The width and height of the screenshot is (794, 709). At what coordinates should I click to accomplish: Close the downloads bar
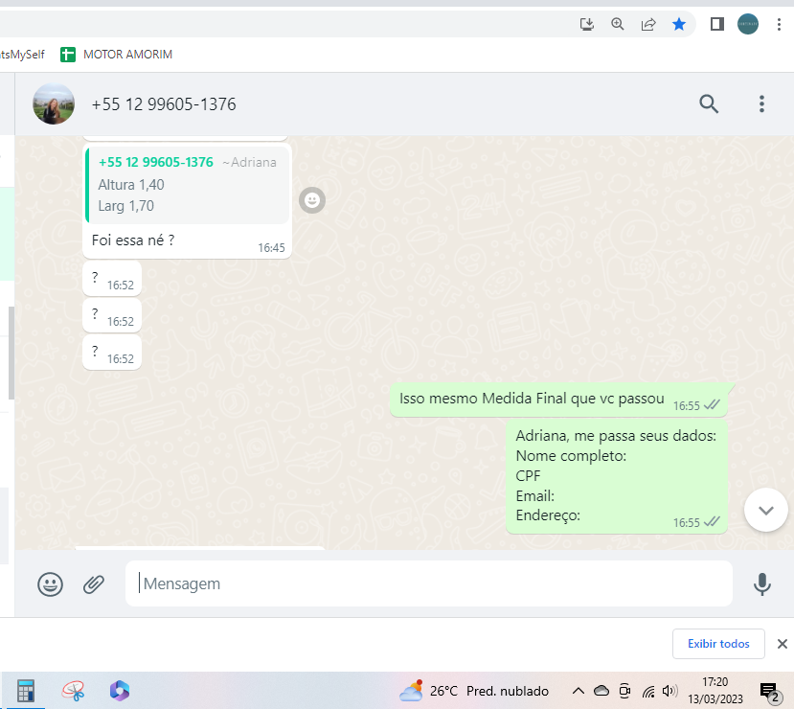click(782, 644)
